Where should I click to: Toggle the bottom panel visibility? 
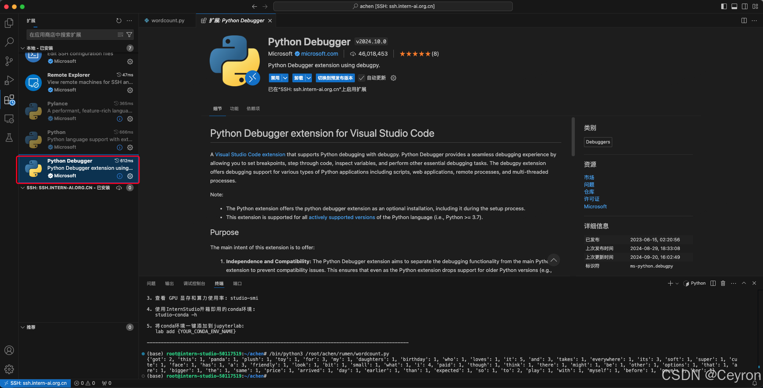(734, 6)
